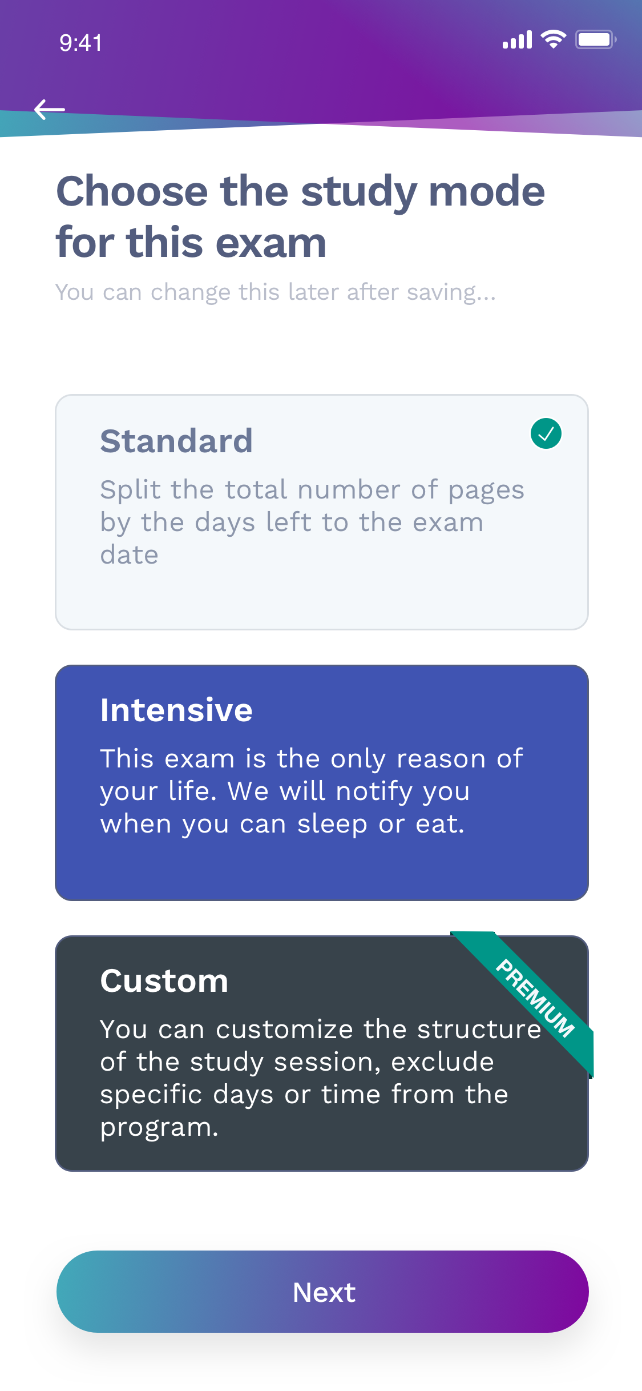Open the Intensive mode description card

click(321, 782)
